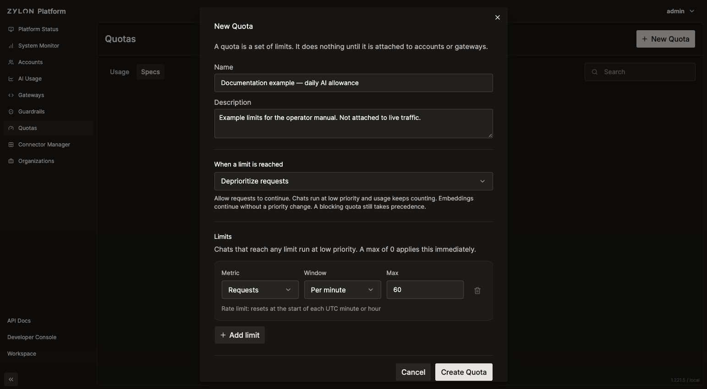
Task: Open the Developer Console link
Action: 32,337
